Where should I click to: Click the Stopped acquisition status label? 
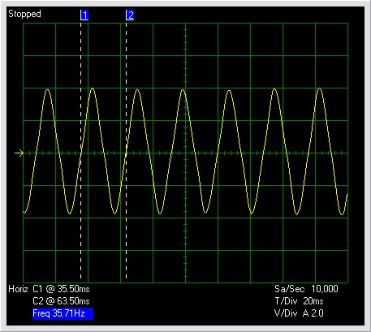(x=24, y=14)
